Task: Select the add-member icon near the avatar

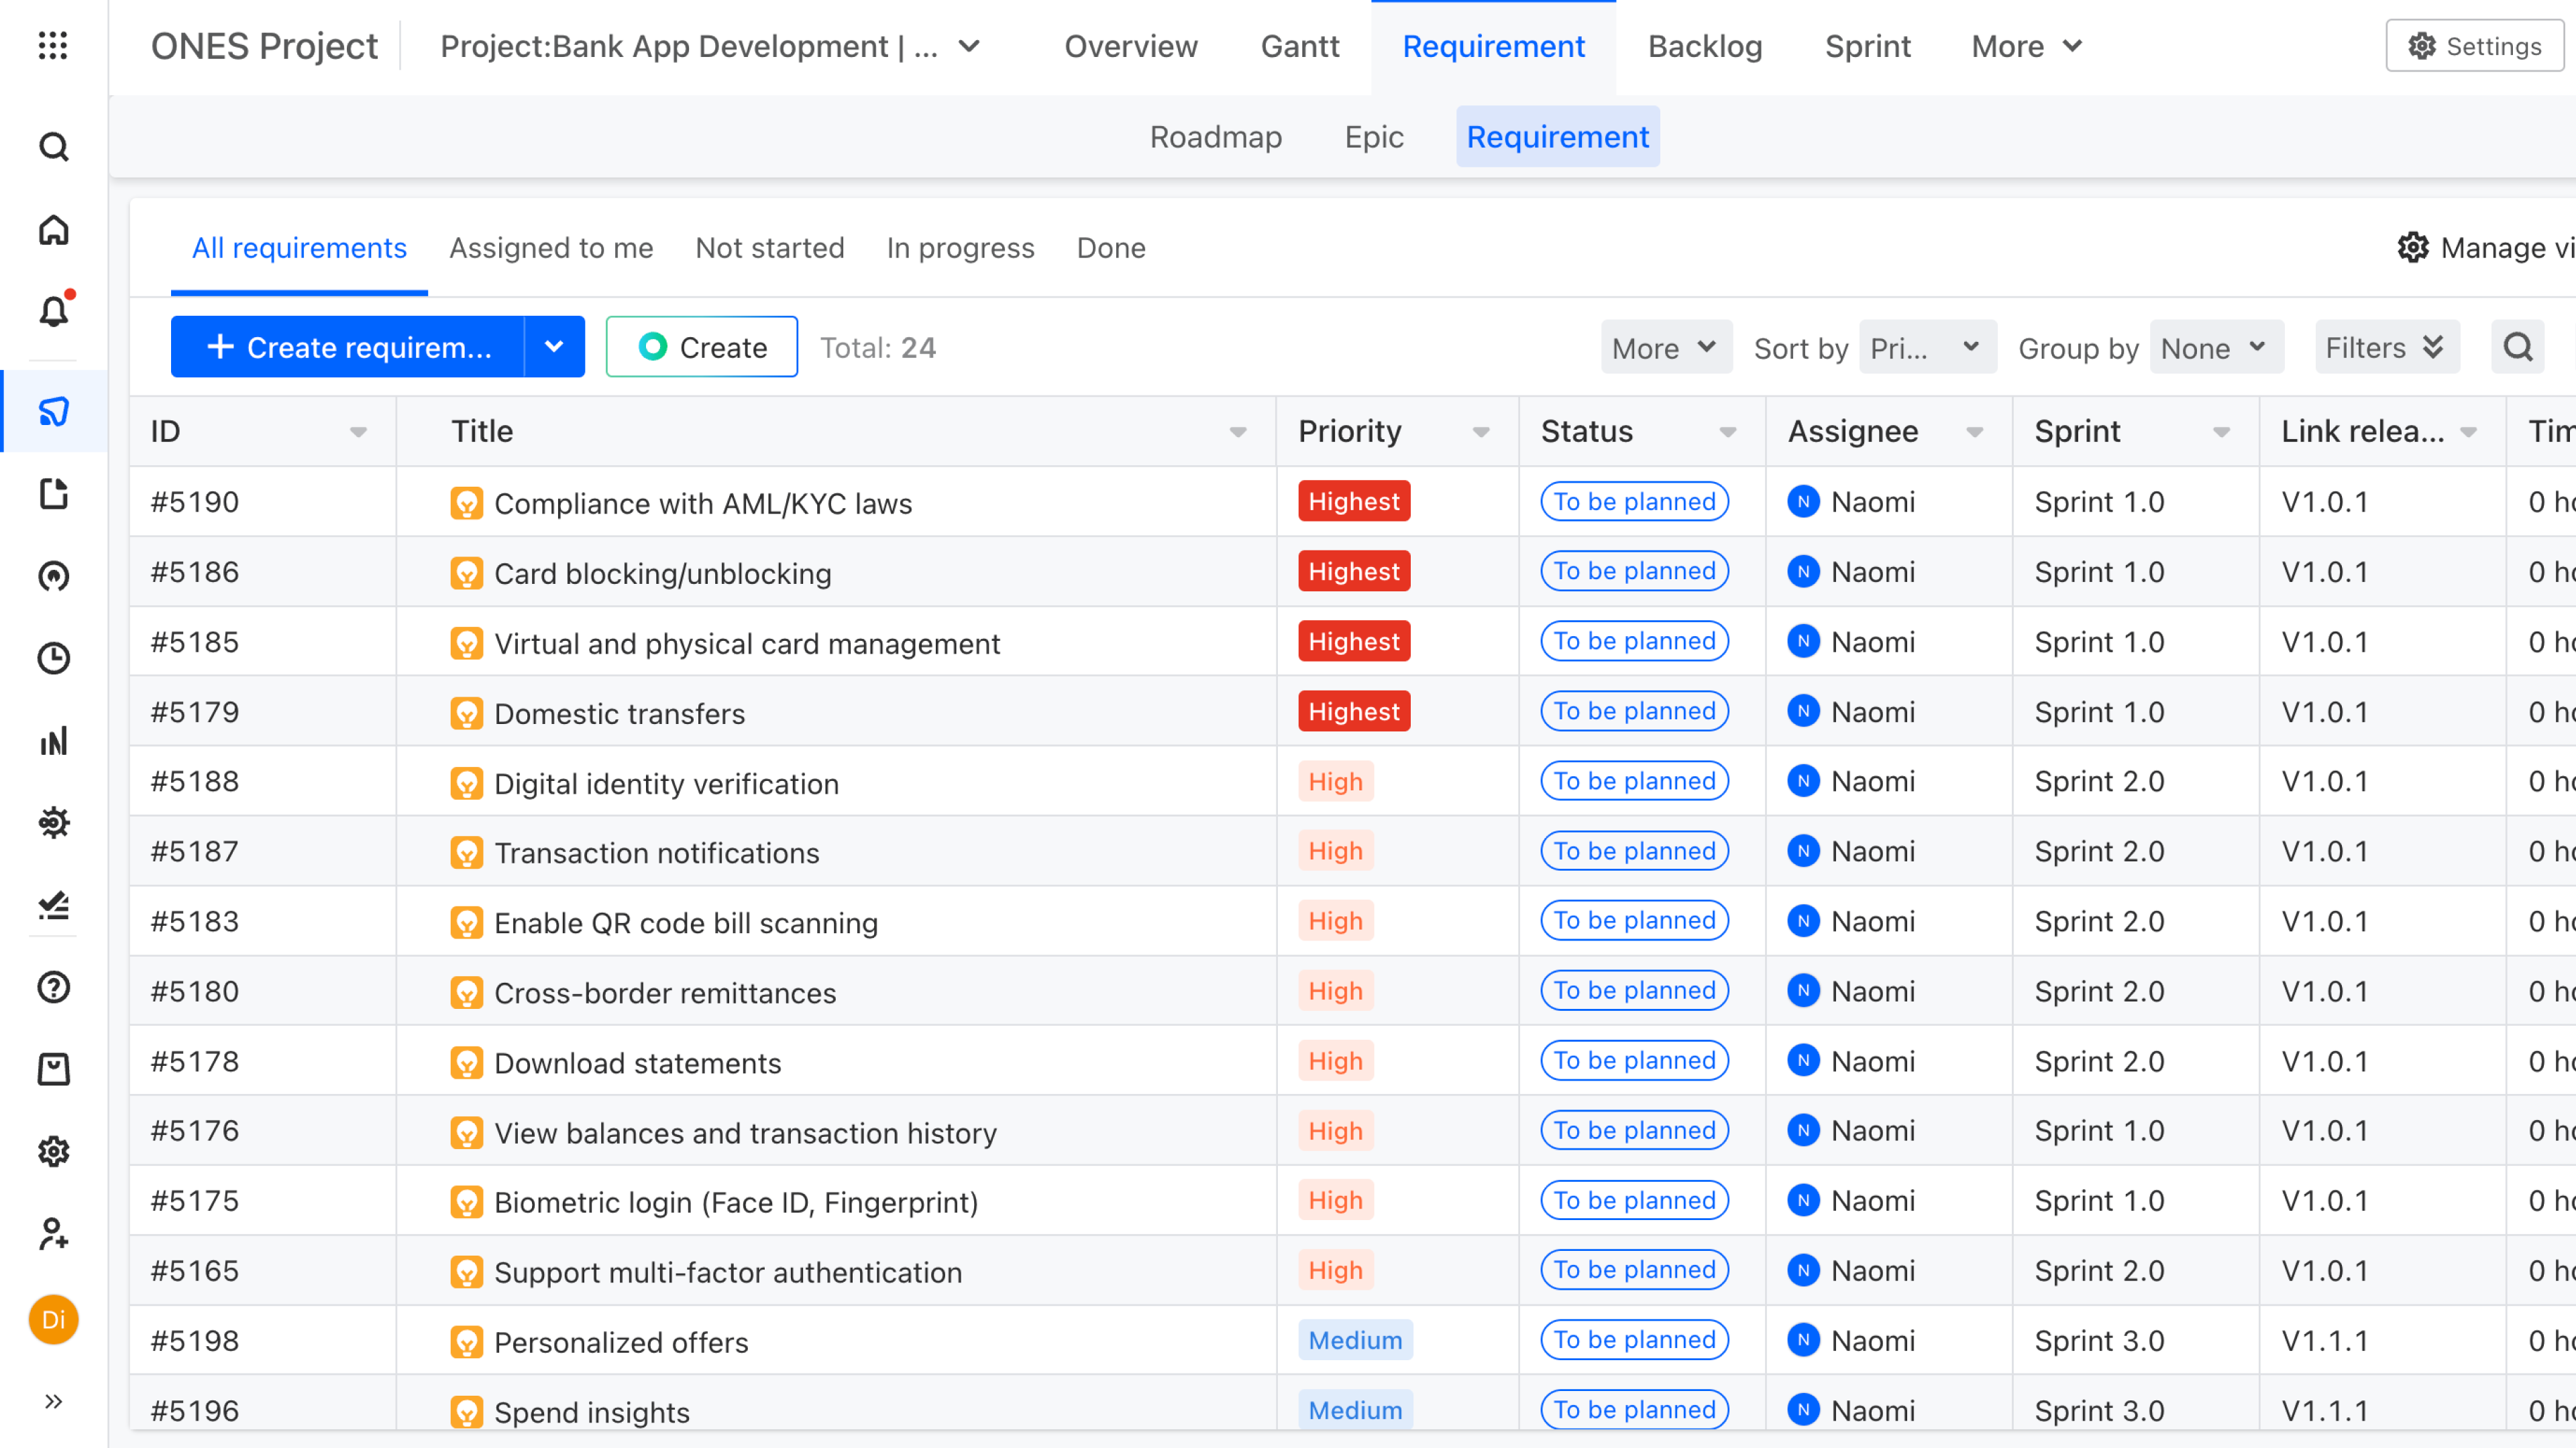Action: point(53,1235)
